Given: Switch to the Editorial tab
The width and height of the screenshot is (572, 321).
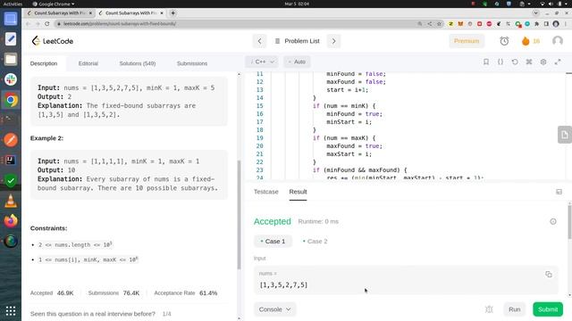Looking at the screenshot, I should (x=88, y=63).
